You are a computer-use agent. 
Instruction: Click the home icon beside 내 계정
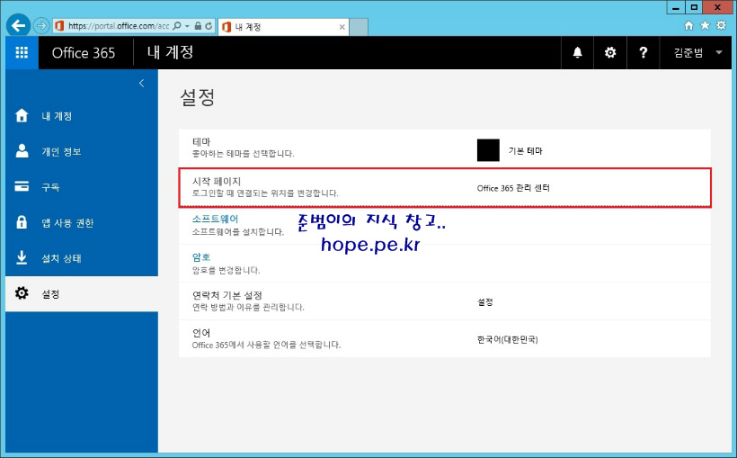(22, 115)
